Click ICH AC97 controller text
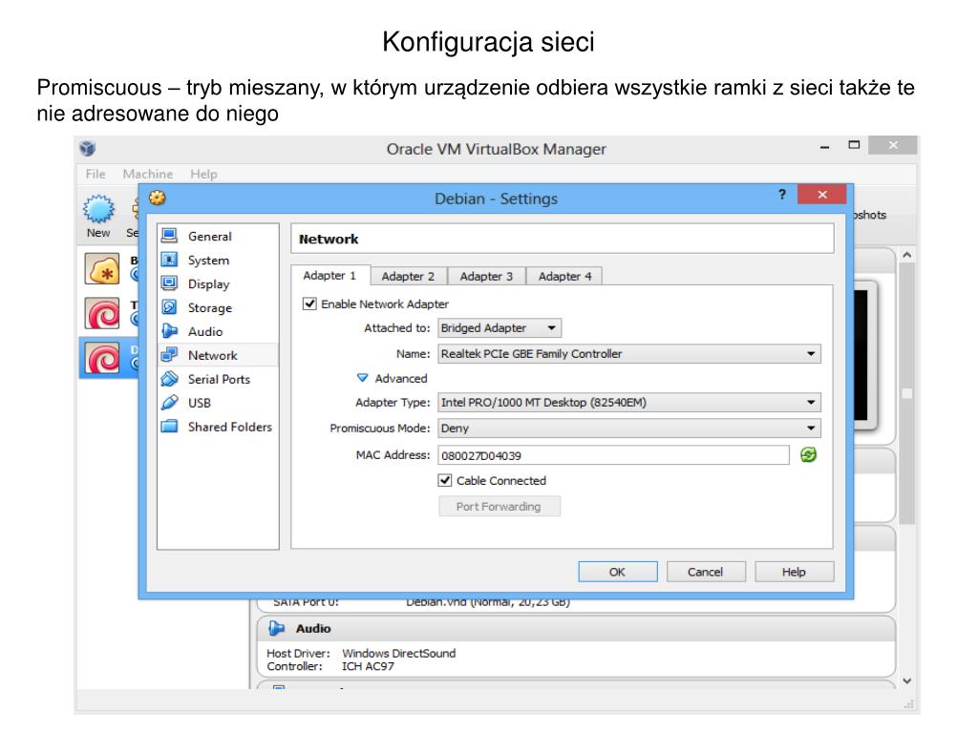 click(368, 666)
